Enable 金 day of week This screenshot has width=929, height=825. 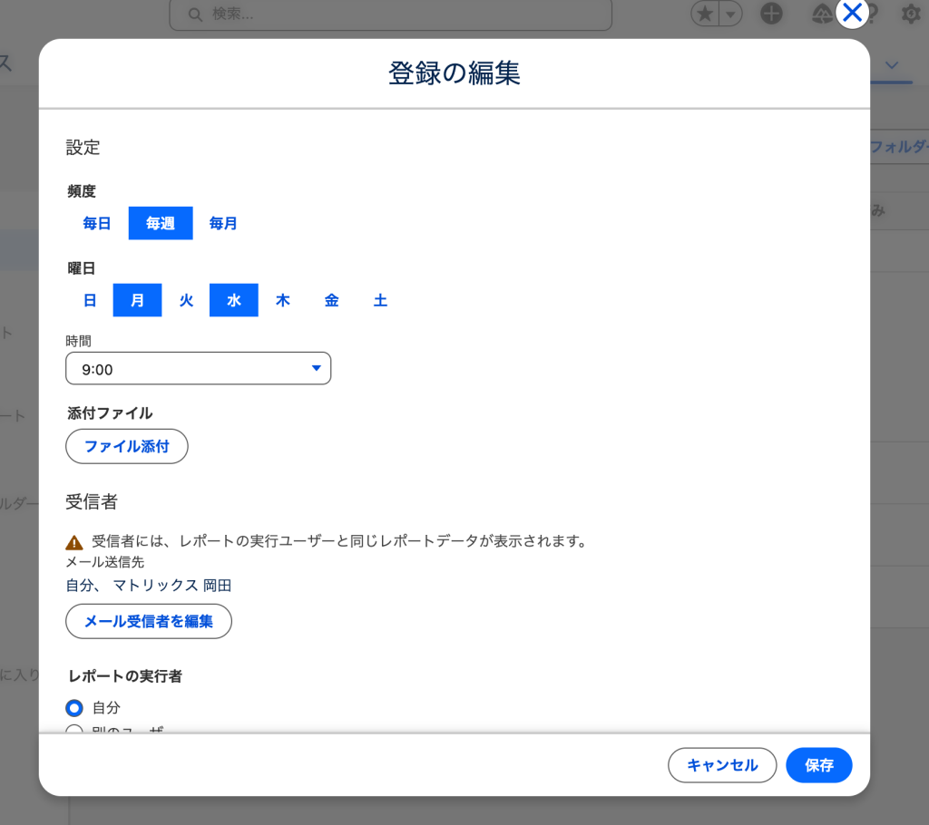click(331, 300)
